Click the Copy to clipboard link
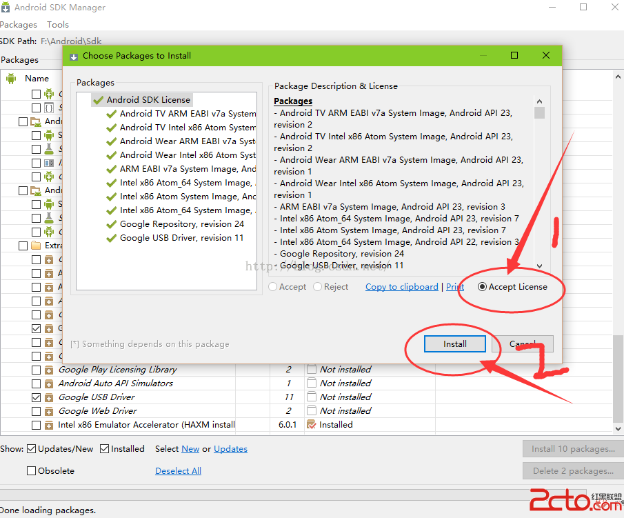624x518 pixels. pyautogui.click(x=401, y=287)
